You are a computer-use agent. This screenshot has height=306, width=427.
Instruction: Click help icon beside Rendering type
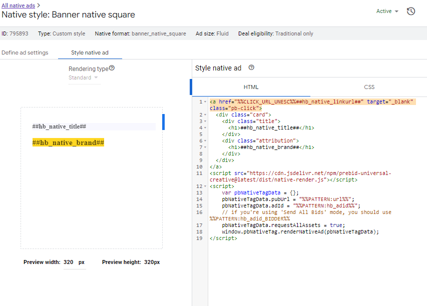click(x=112, y=68)
